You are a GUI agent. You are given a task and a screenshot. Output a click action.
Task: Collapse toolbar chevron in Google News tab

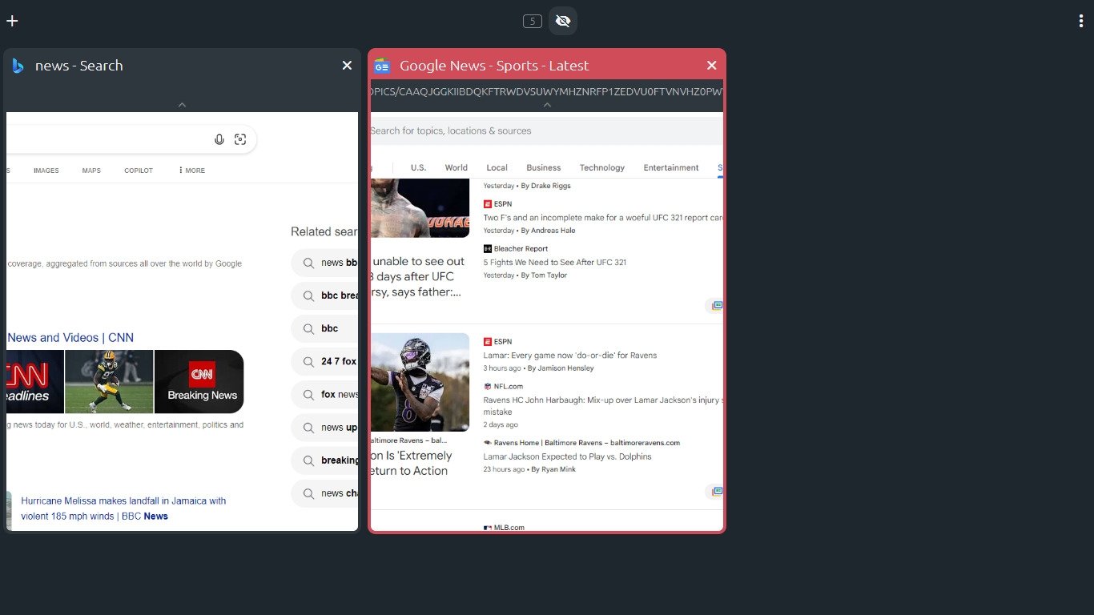point(547,105)
